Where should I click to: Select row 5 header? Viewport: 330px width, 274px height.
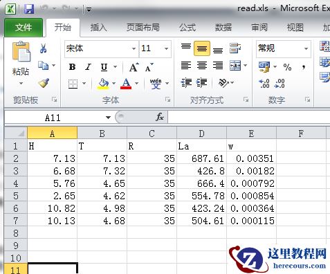click(16, 196)
